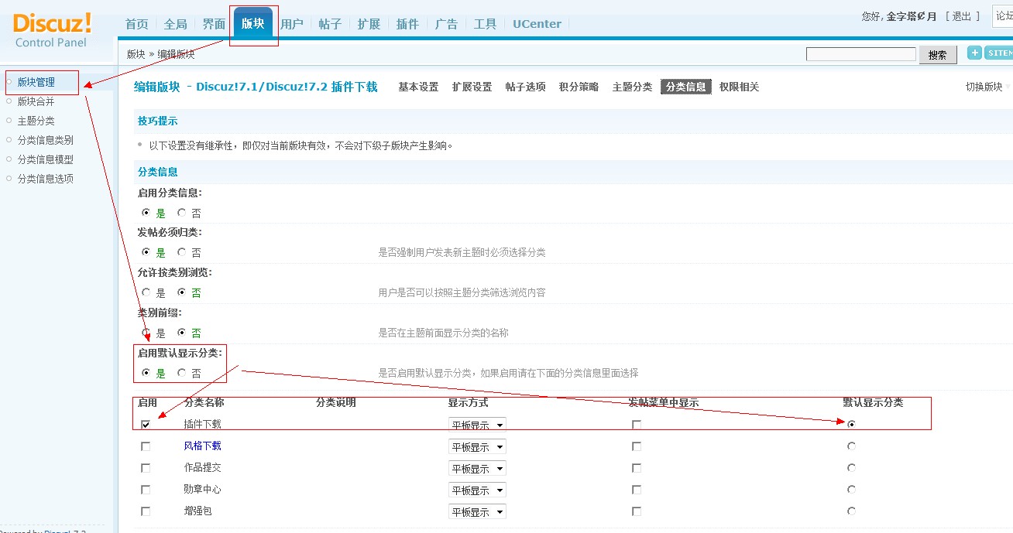1013x533 pixels.
Task: Select 是 for 允许按类别浏览
Action: 146,292
